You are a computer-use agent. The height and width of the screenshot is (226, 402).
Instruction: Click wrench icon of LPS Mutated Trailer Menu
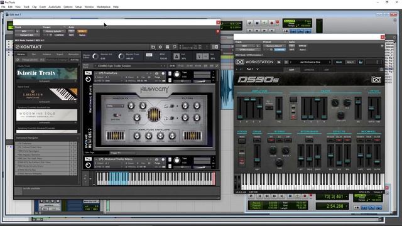click(88, 159)
